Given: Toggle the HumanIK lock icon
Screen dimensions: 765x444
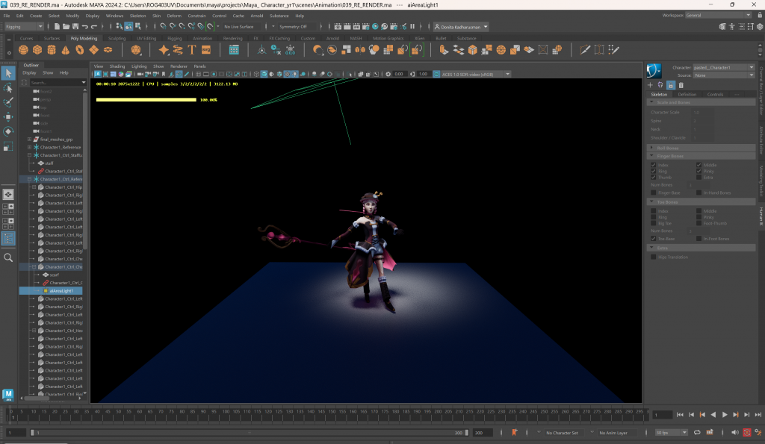Looking at the screenshot, I should click(x=671, y=85).
